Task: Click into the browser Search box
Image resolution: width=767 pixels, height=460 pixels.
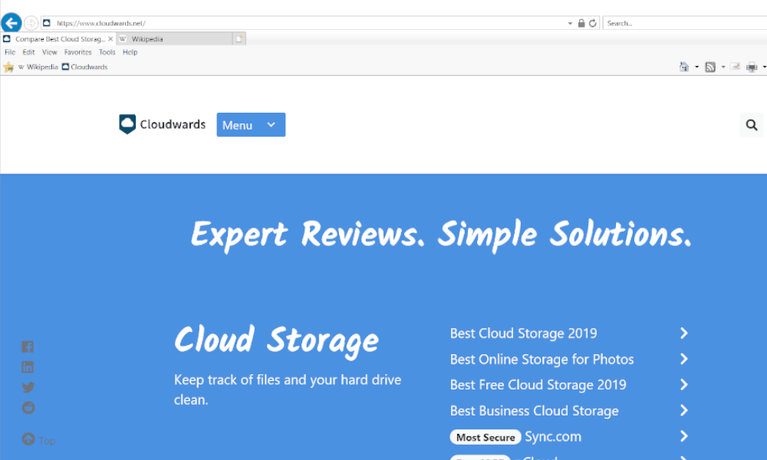Action: 685,23
